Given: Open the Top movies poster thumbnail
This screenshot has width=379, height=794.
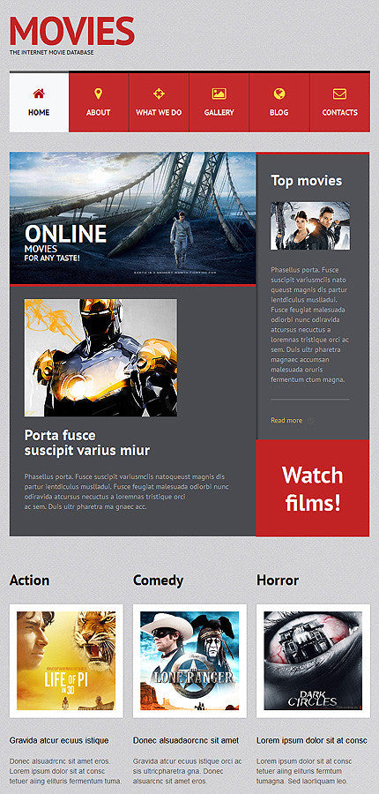Looking at the screenshot, I should point(310,226).
